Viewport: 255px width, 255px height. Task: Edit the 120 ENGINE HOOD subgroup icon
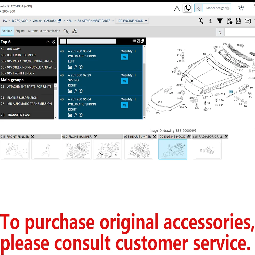(x=189, y=137)
